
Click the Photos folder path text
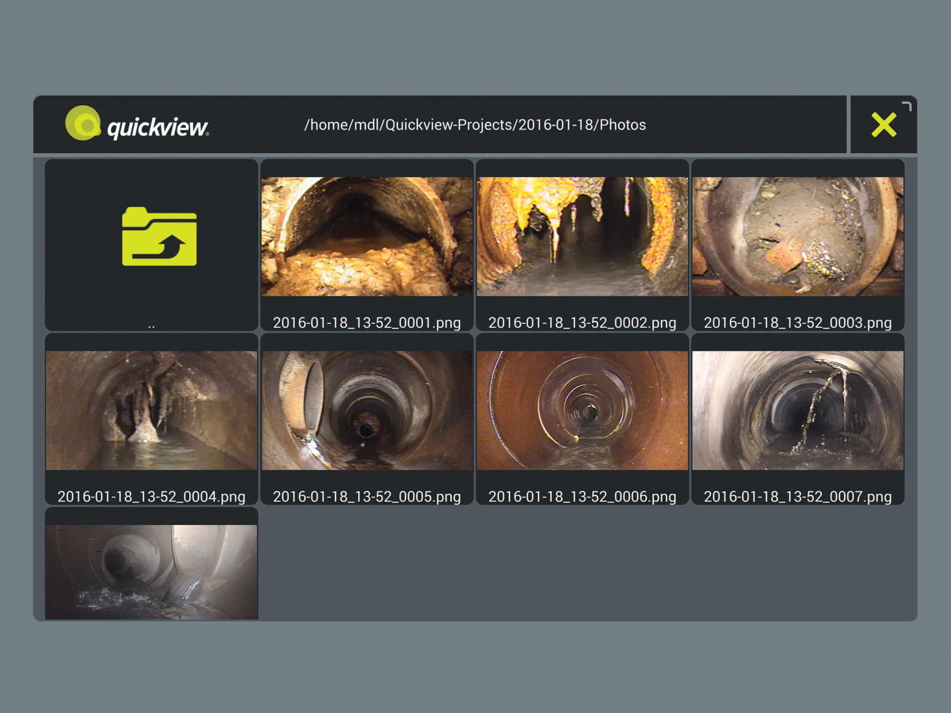tap(475, 125)
